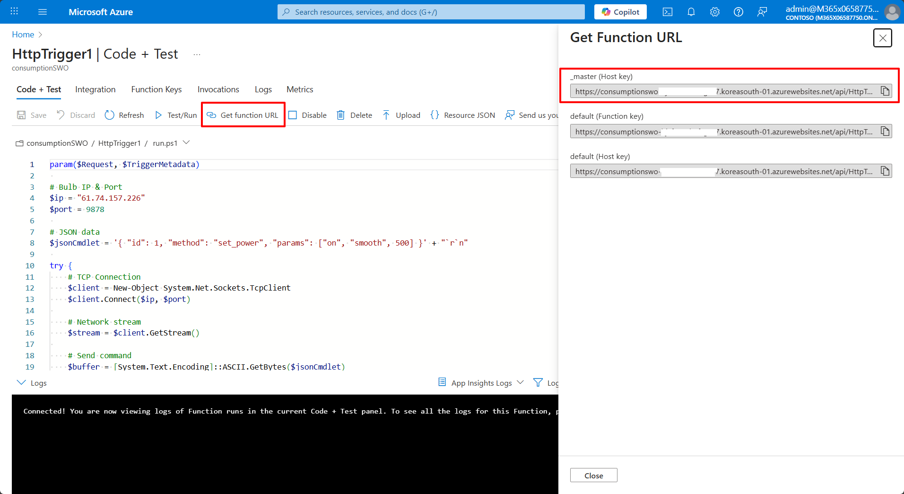The width and height of the screenshot is (904, 494).
Task: Close the Get Function URL panel with X
Action: click(x=882, y=38)
